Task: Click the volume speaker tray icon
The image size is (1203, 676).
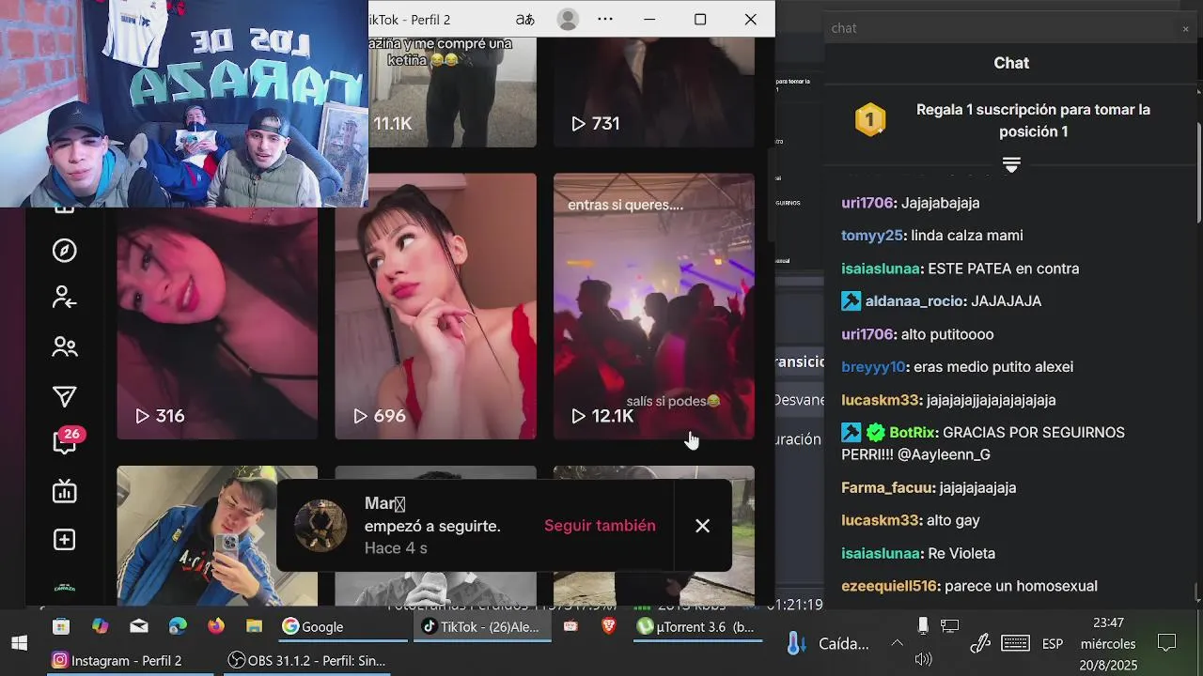Action: click(x=924, y=660)
